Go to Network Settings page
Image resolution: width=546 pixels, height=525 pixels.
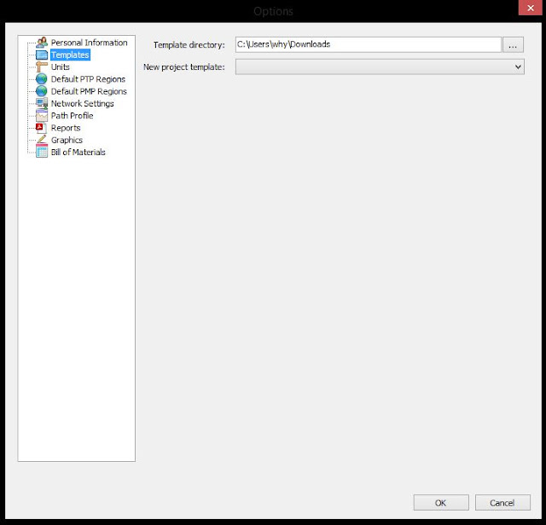point(82,103)
